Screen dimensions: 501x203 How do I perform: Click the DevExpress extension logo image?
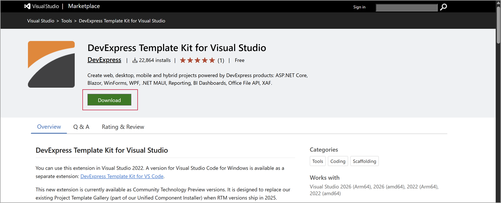51,64
